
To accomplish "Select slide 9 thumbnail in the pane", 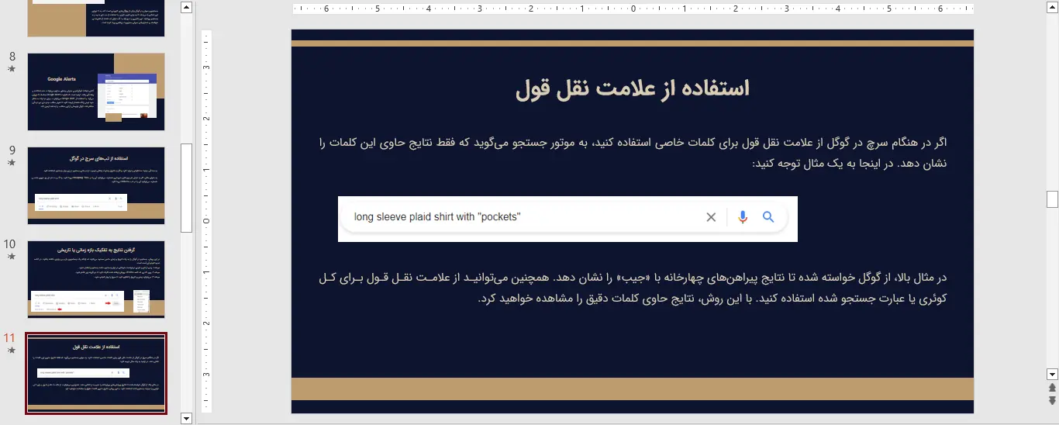I will [x=96, y=185].
